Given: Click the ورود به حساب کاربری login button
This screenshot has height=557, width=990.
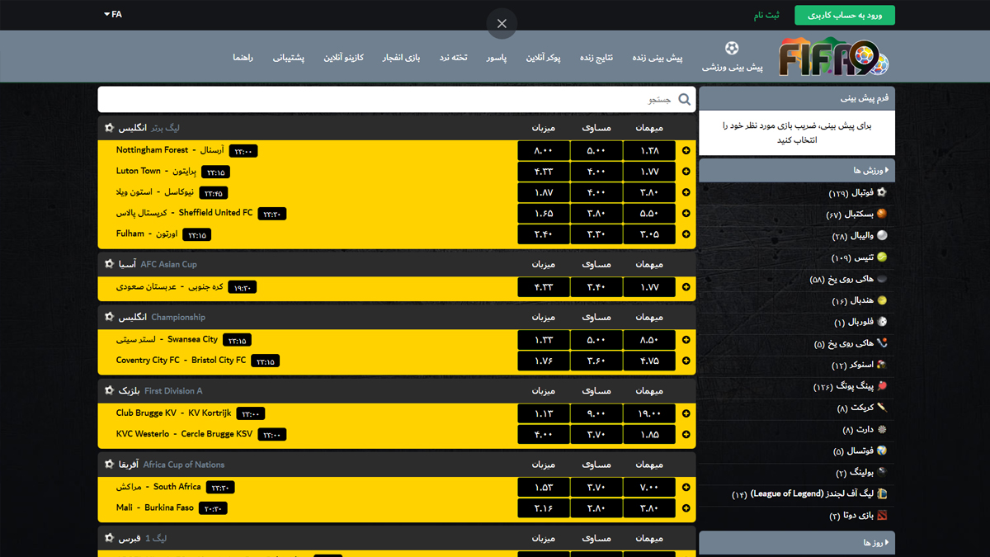Looking at the screenshot, I should click(845, 15).
